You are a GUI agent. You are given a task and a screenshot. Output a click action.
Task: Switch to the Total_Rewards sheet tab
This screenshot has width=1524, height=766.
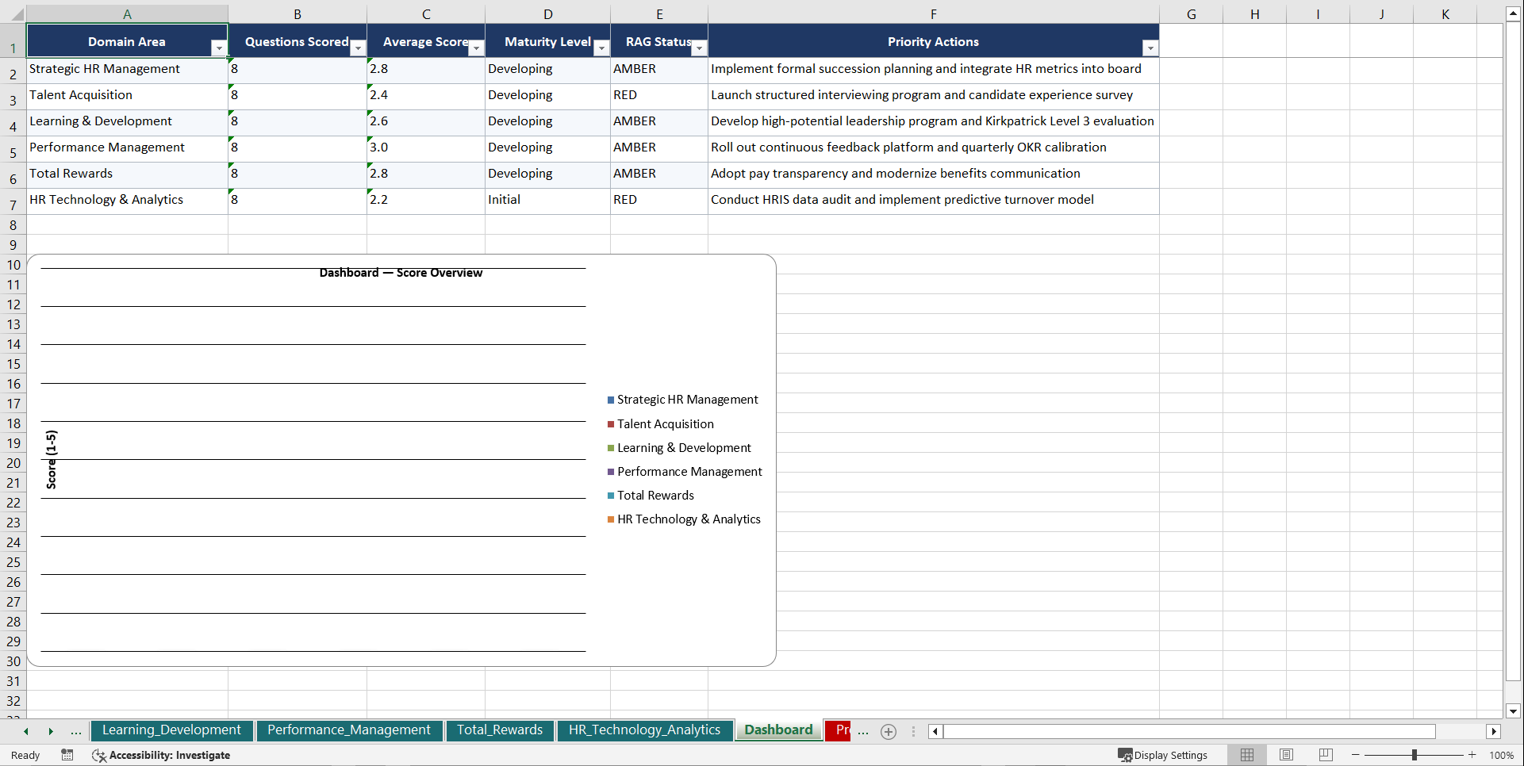point(500,730)
